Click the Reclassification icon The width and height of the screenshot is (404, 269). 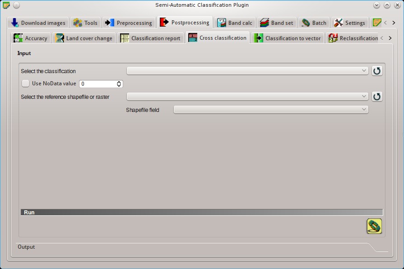[x=333, y=38]
